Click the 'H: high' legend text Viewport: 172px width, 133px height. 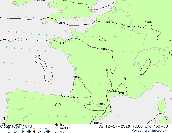(x=60, y=125)
